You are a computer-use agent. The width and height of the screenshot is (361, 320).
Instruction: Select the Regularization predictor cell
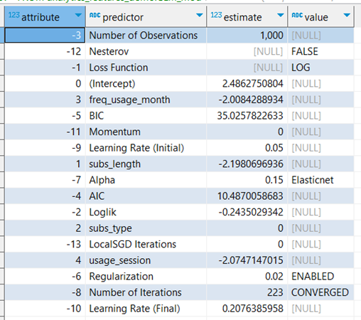tap(146, 277)
